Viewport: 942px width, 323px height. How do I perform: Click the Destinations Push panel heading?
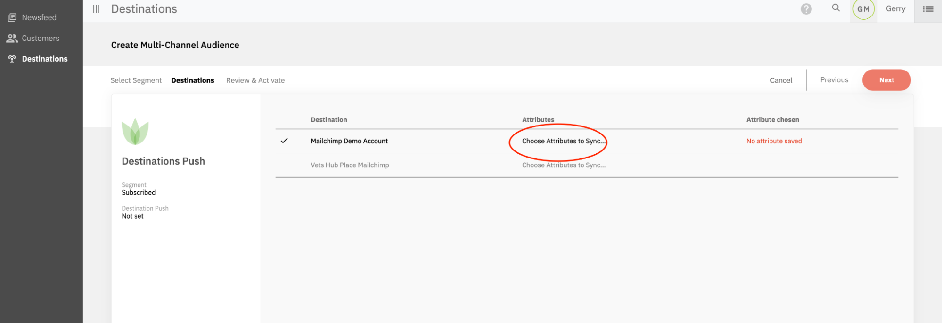coord(164,161)
